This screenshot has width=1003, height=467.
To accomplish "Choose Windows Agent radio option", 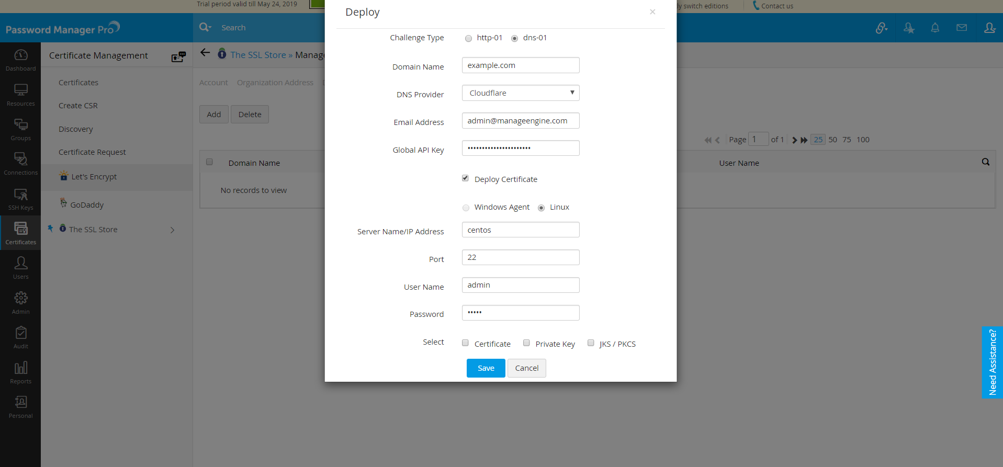I will (466, 208).
